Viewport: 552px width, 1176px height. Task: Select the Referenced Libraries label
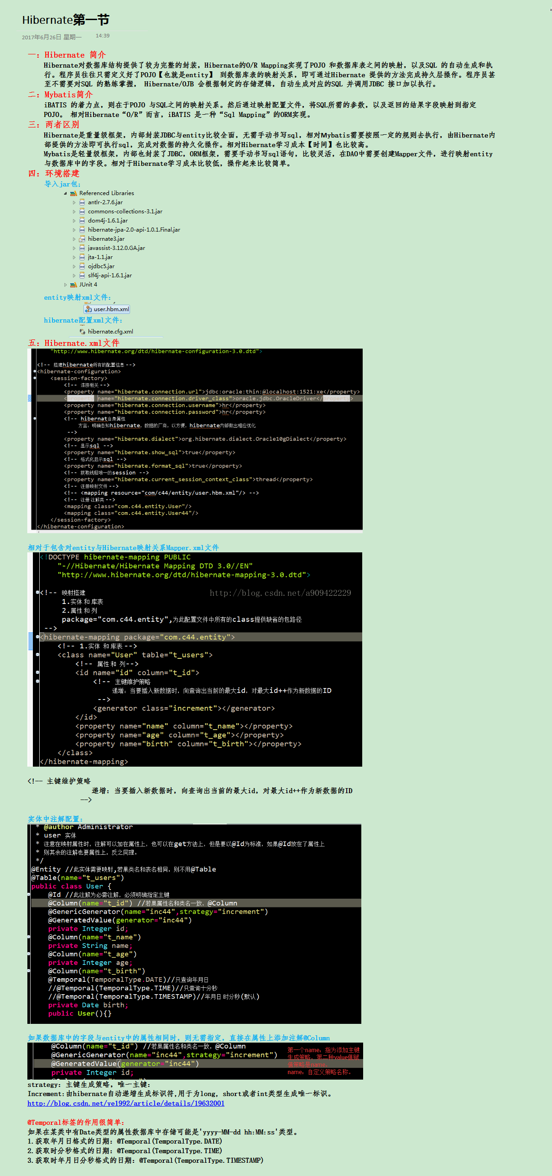coord(107,193)
